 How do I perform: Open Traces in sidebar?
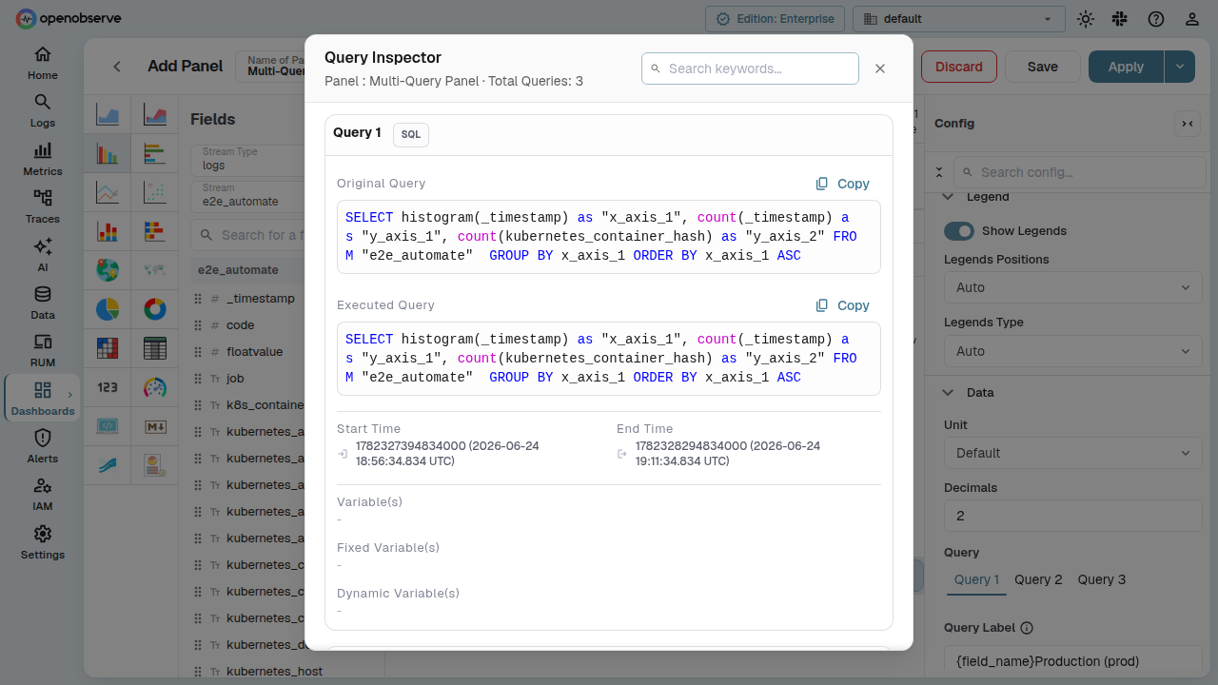[43, 206]
